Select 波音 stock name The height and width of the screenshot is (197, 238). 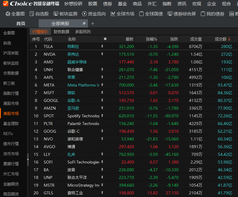[x=71, y=170]
